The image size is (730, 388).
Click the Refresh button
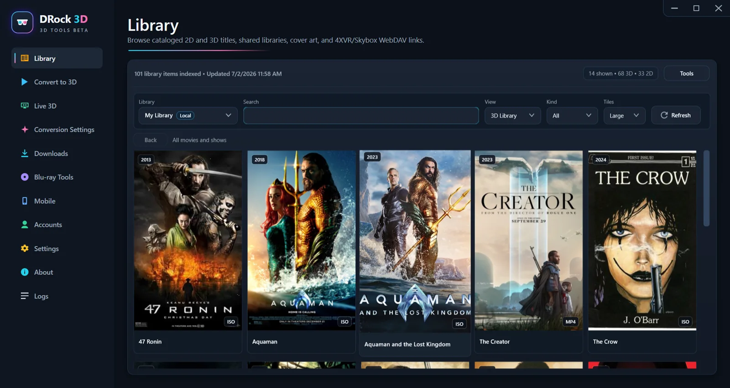(x=676, y=115)
